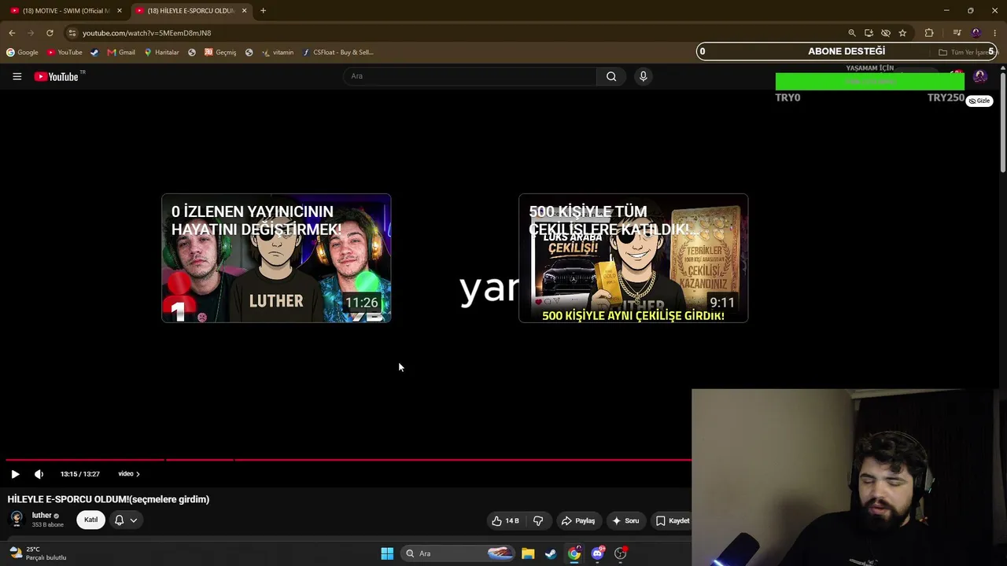This screenshot has height=566, width=1007.
Task: Click inside the YouTube Ara search field
Action: click(470, 76)
